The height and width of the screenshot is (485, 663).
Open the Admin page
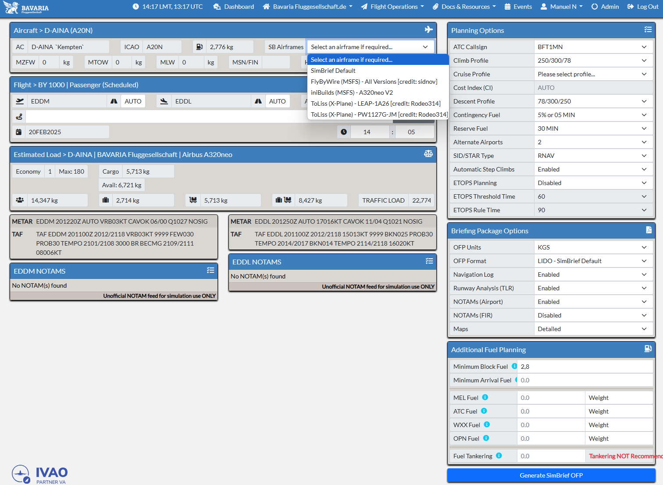click(x=605, y=7)
